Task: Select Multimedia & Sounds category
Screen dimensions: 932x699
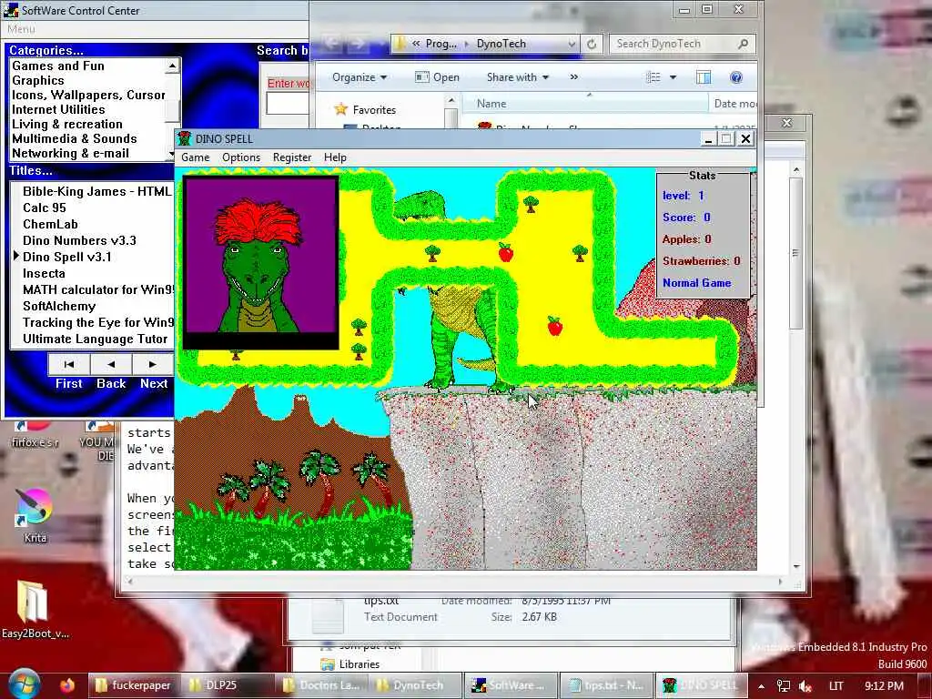Action: pyautogui.click(x=74, y=138)
